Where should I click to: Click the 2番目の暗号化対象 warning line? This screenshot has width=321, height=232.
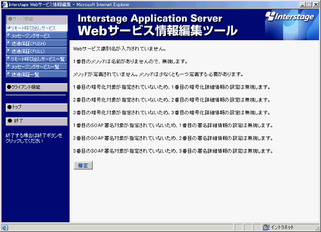[x=172, y=100]
